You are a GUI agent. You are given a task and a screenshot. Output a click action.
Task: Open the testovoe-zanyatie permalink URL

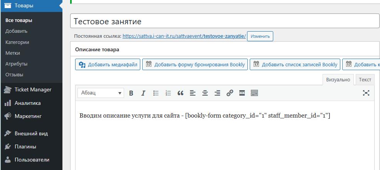184,36
